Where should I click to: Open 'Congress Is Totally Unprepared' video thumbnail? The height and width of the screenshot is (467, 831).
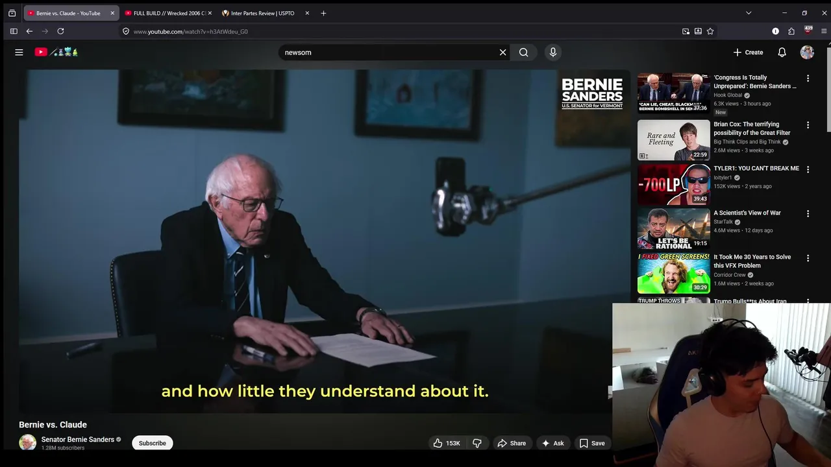[674, 92]
